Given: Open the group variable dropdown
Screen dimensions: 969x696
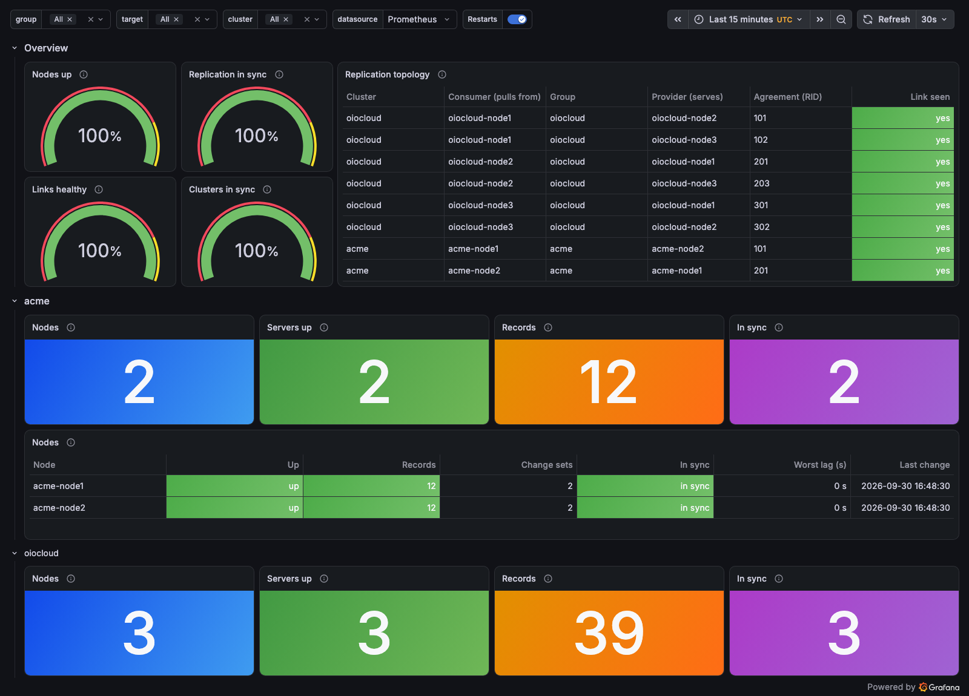Looking at the screenshot, I should [101, 19].
